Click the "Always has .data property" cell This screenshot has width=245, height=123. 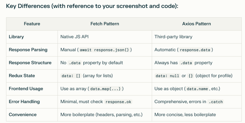[x=183, y=63]
